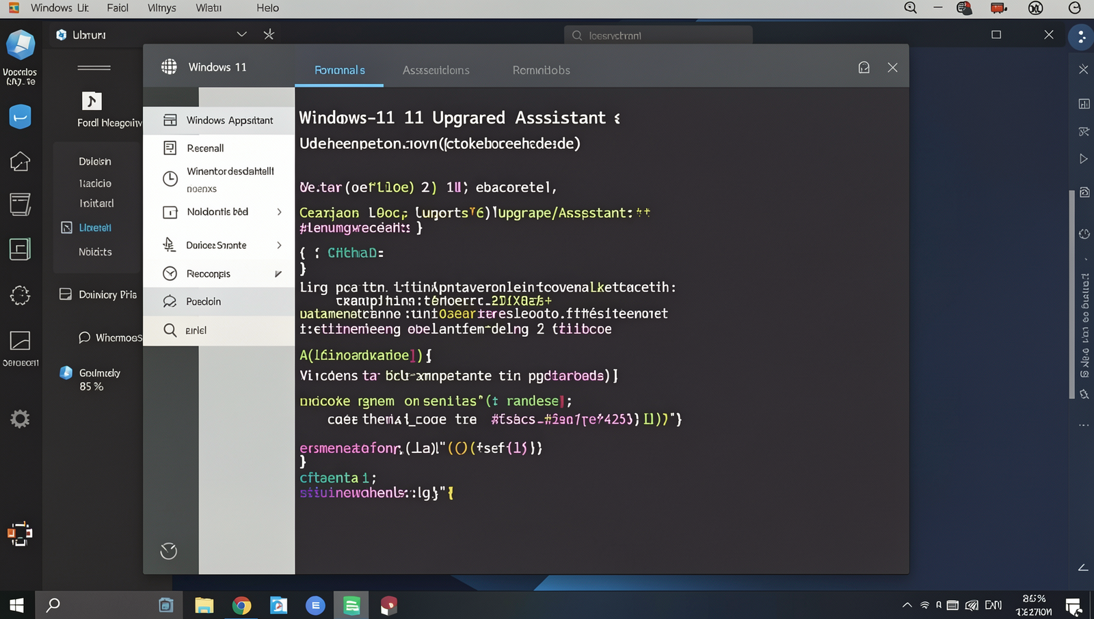Screen dimensions: 1094x619
Task: Open the Helo menu
Action: (x=267, y=8)
